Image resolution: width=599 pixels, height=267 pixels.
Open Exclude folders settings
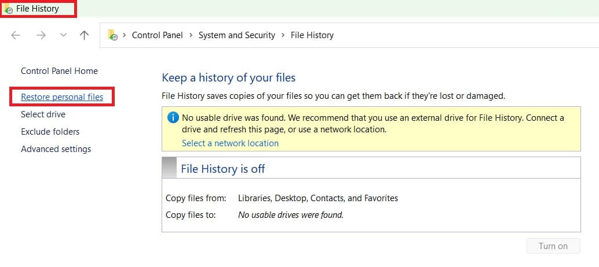(50, 132)
